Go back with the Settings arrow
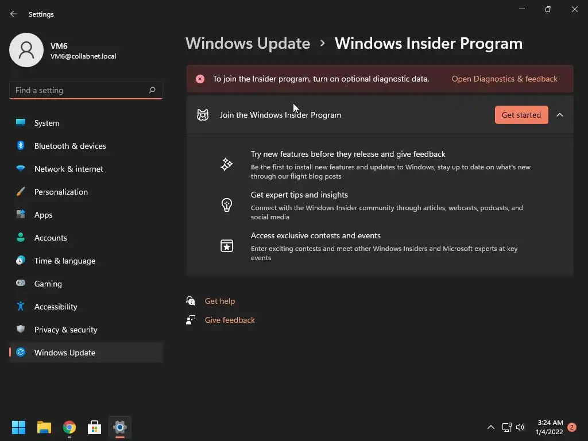 pyautogui.click(x=14, y=14)
